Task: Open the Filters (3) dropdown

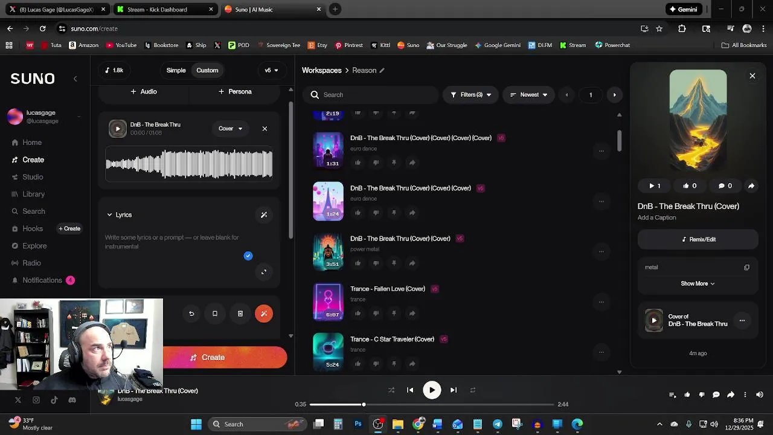Action: pyautogui.click(x=470, y=95)
